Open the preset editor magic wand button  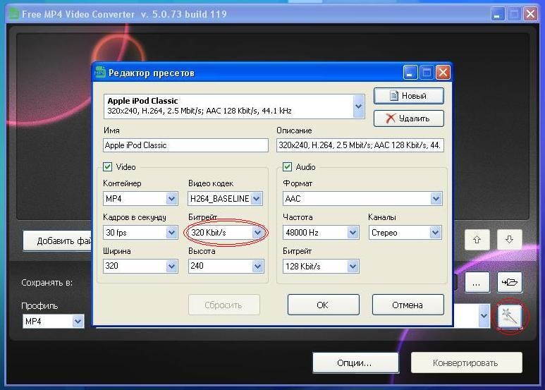pos(510,316)
